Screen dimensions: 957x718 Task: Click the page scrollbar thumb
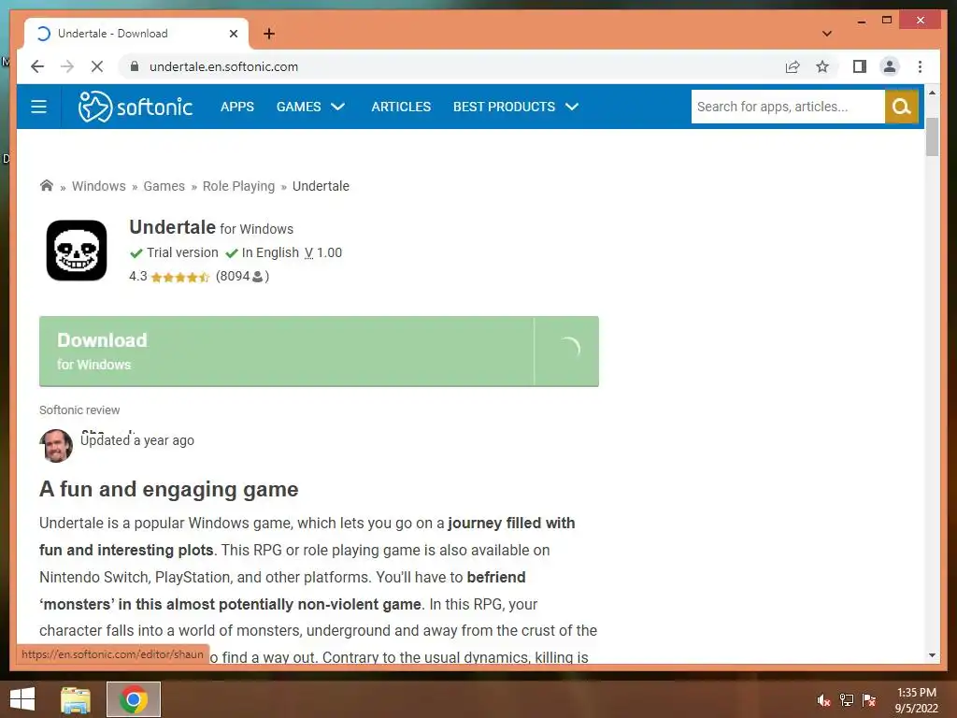pyautogui.click(x=932, y=137)
